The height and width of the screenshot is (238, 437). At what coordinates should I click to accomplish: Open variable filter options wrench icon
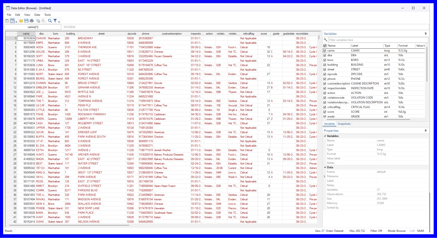click(x=326, y=40)
